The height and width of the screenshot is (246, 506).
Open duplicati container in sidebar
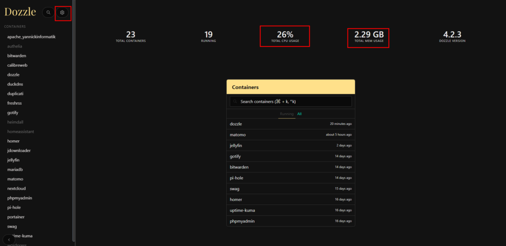[15, 93]
